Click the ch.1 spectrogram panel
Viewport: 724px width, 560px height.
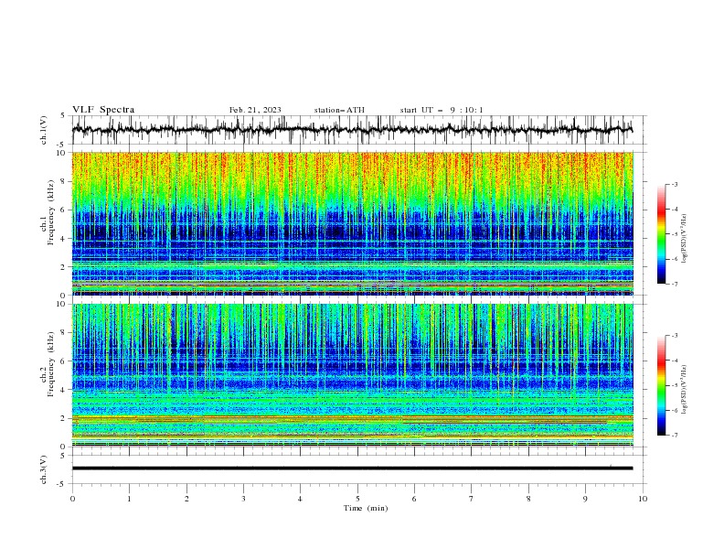tap(352, 223)
